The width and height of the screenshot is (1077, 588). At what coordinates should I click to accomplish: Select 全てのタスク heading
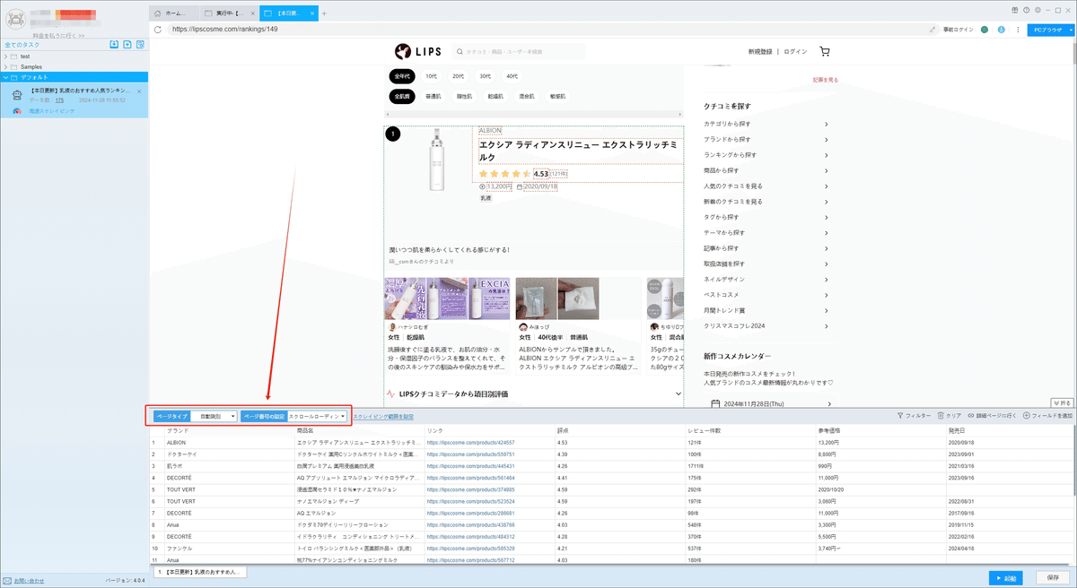pos(23,44)
